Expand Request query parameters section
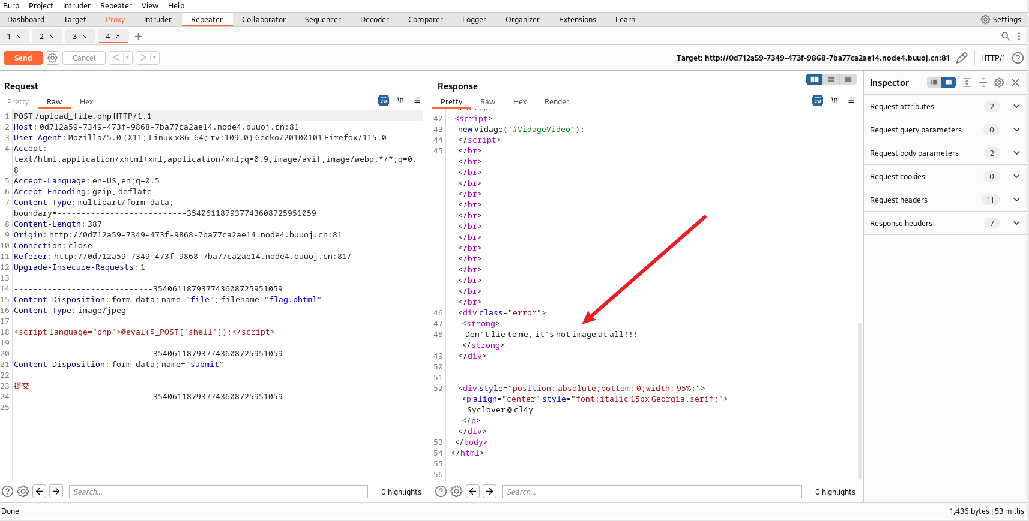Image resolution: width=1029 pixels, height=521 pixels. coord(946,130)
